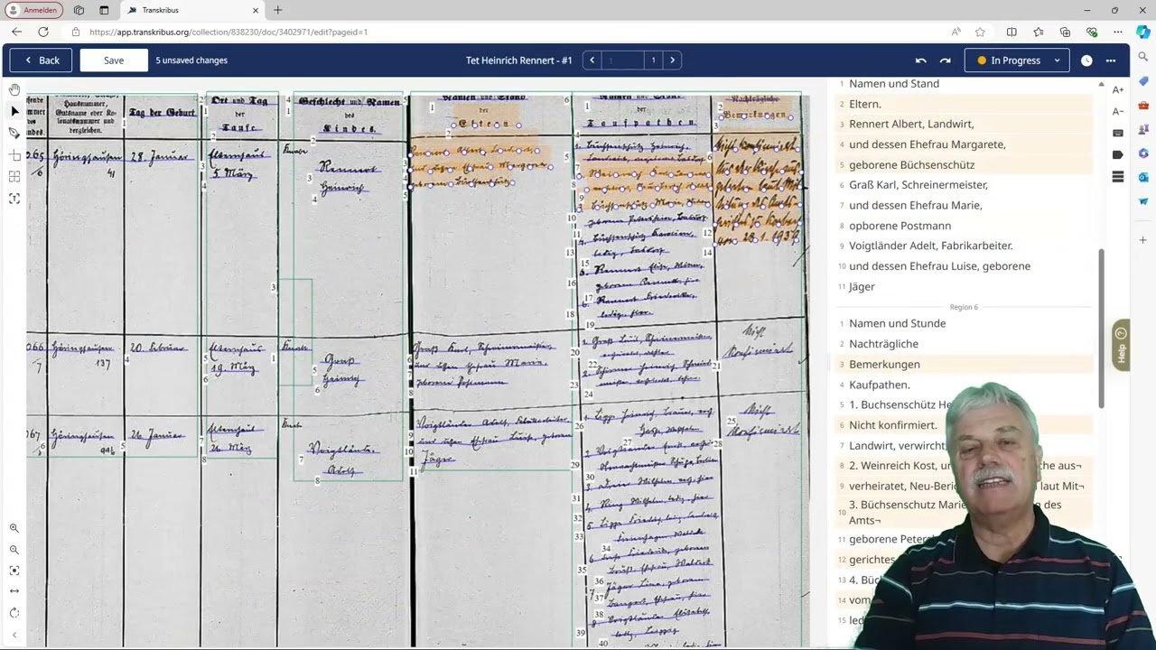Viewport: 1156px width, 650px height.
Task: Select the add region crop tool
Action: 14,155
